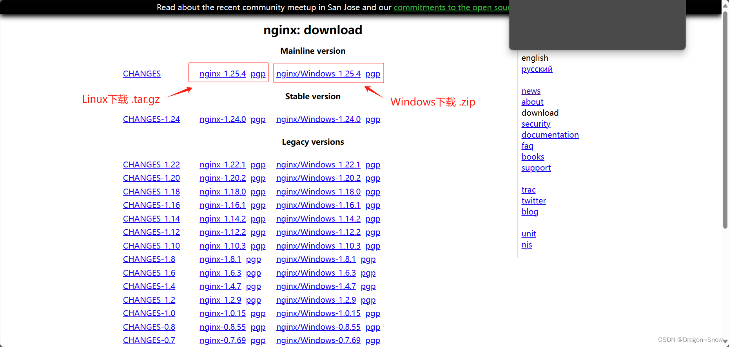The width and height of the screenshot is (729, 347).
Task: Open CHANGES-1.10 link
Action: [151, 246]
